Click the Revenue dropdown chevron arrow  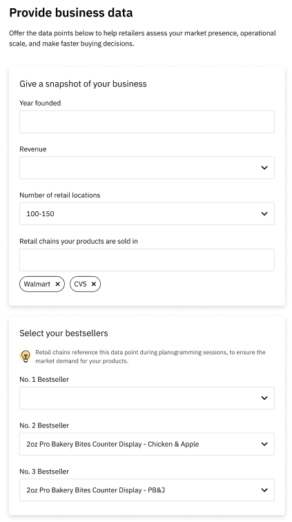(264, 168)
